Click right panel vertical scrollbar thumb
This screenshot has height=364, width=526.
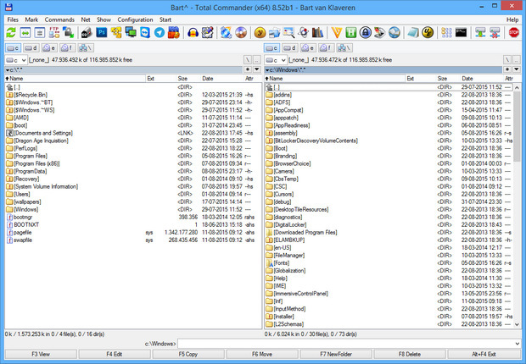coord(517,125)
